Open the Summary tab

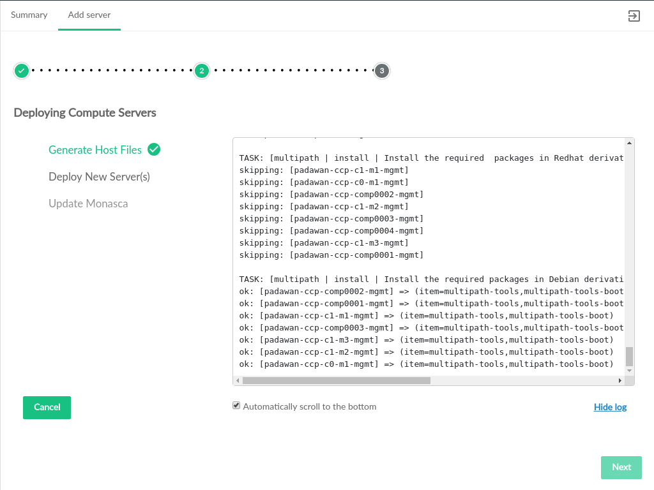point(29,15)
